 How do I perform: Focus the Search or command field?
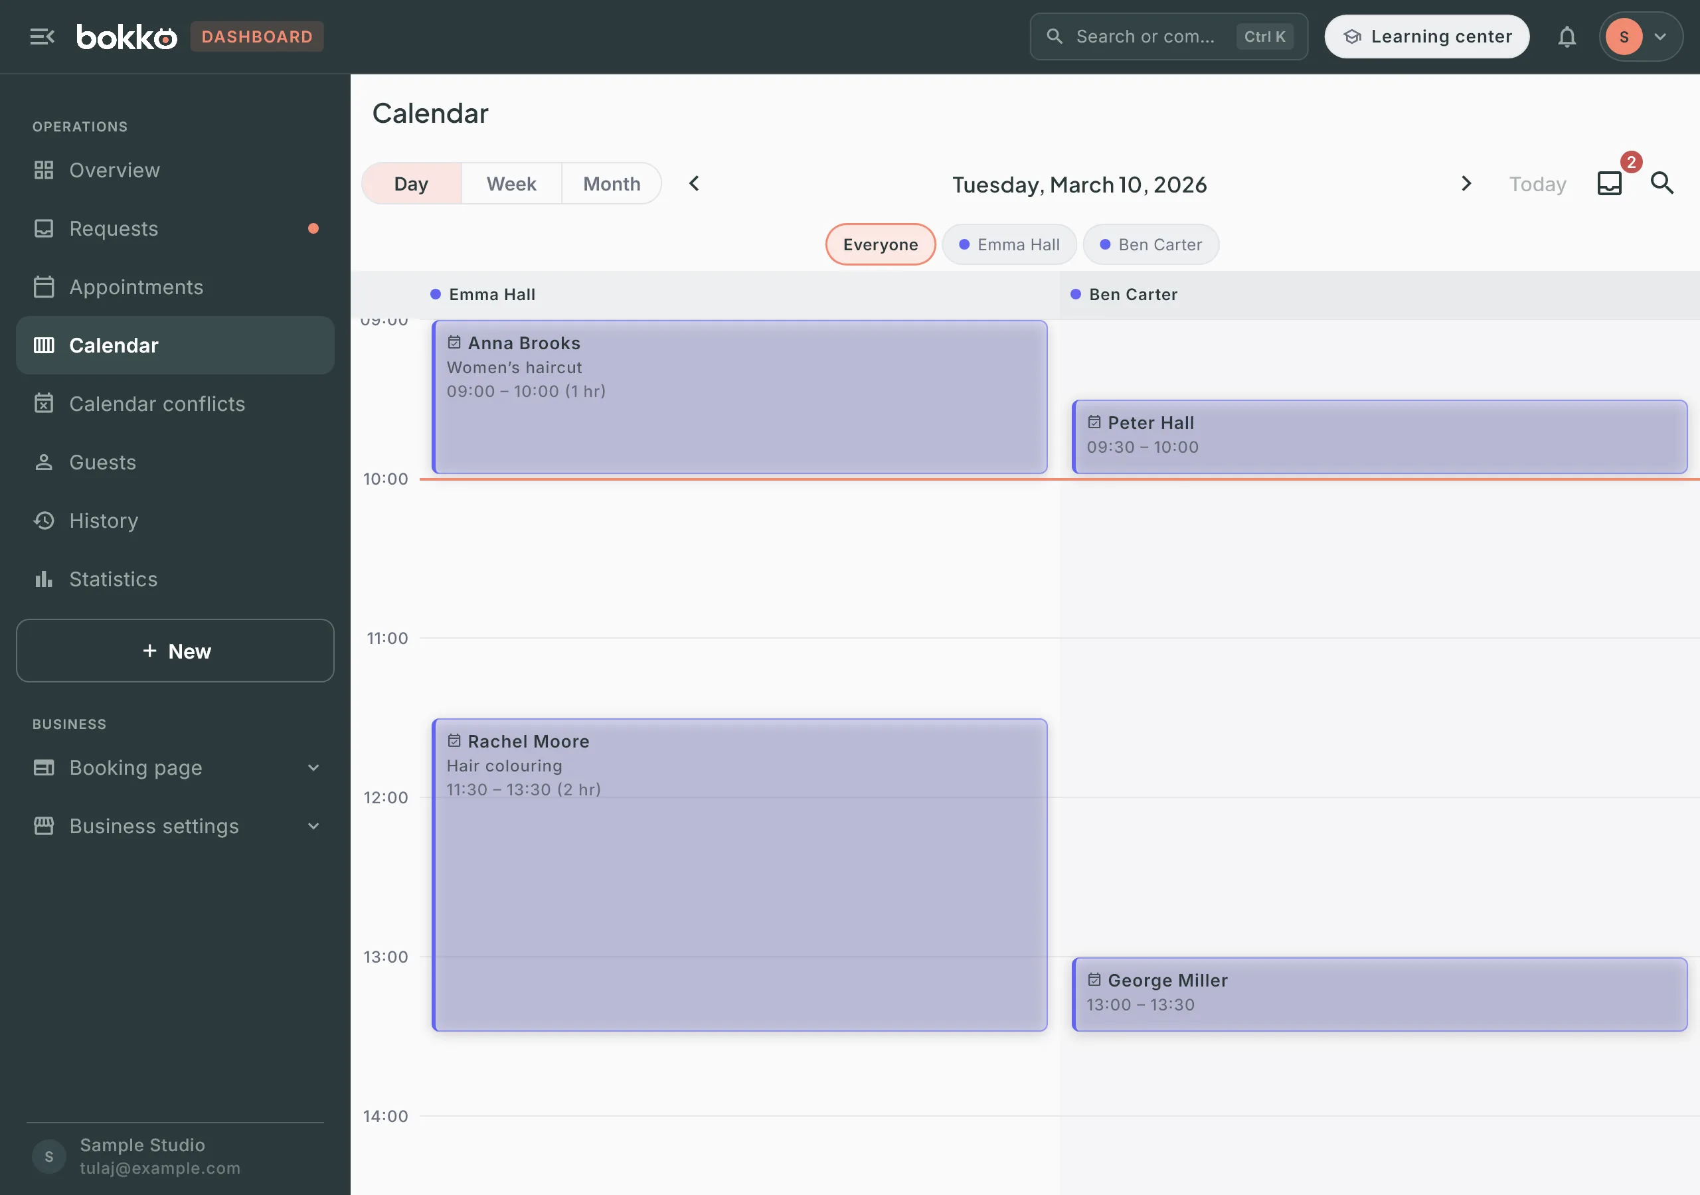click(x=1168, y=37)
